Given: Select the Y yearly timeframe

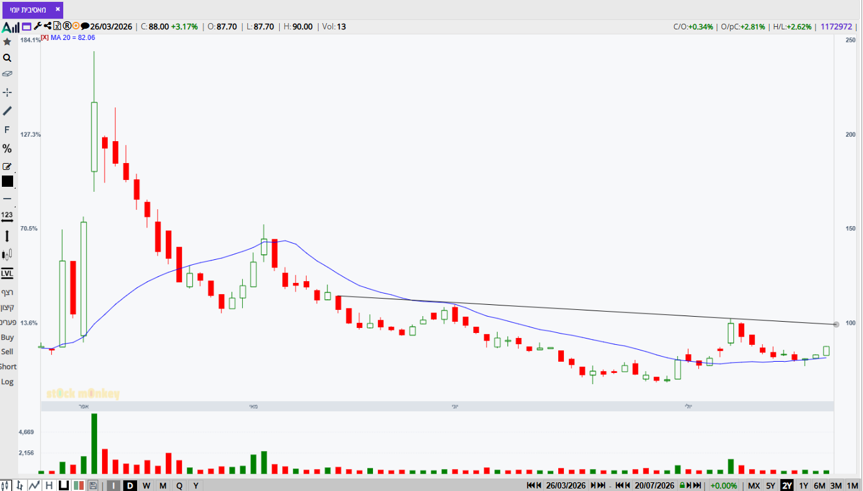Looking at the screenshot, I should [x=195, y=485].
